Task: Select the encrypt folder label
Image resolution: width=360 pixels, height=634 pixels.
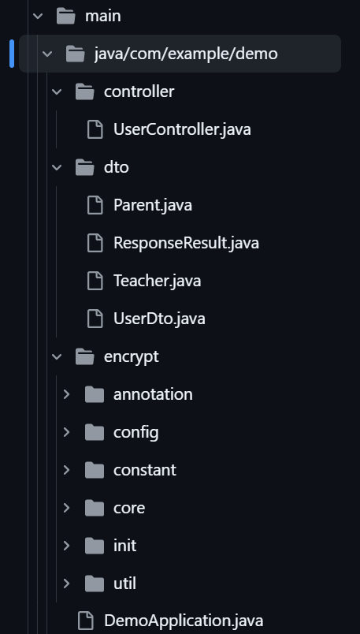Action: 132,357
